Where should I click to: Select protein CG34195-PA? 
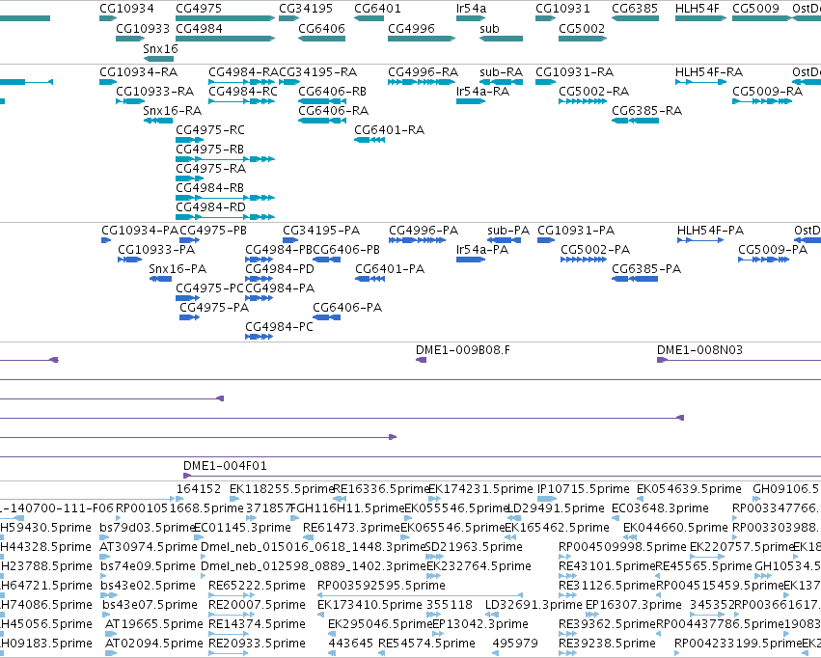click(x=321, y=231)
